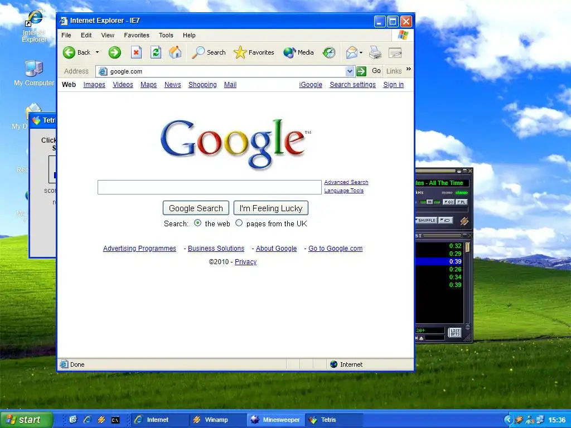Click the Stop loading icon
The height and width of the screenshot is (428, 571).
136,52
